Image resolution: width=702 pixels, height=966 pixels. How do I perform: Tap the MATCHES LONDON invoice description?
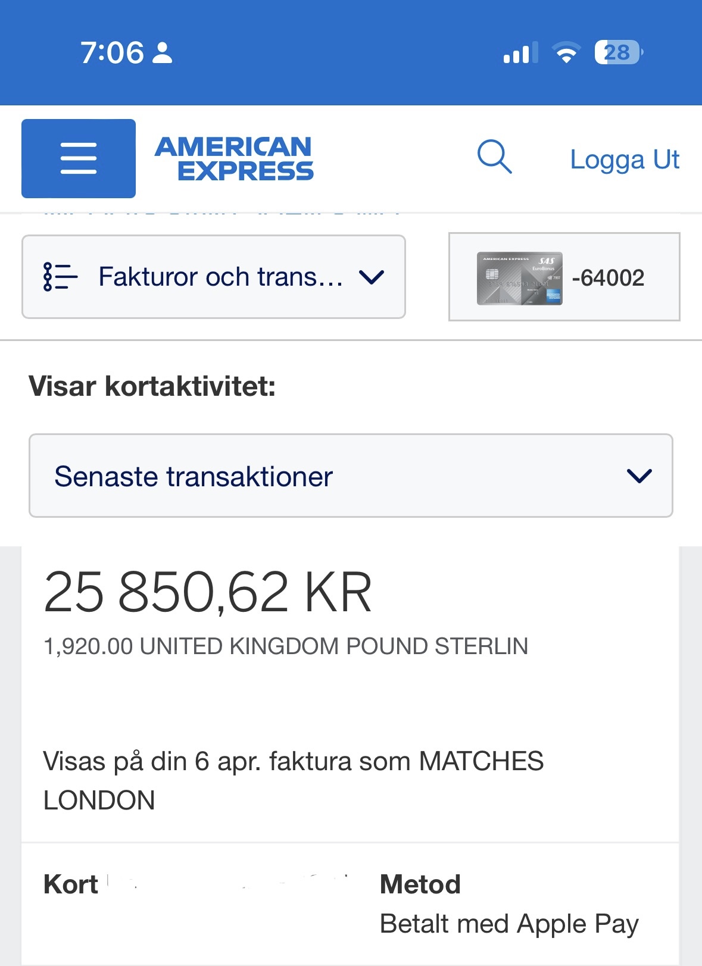[293, 780]
